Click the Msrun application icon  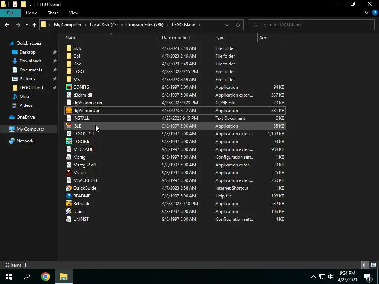pyautogui.click(x=69, y=172)
